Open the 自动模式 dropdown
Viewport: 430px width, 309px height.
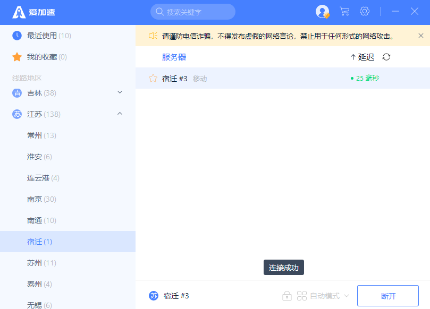(330, 296)
